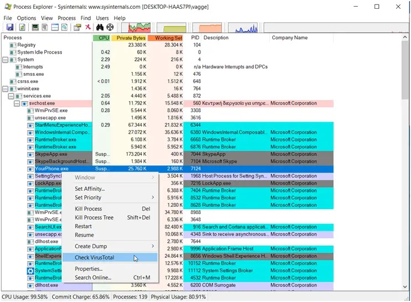Choose Set Affinity... from context menu
This screenshot has height=302, width=411.
click(110, 189)
